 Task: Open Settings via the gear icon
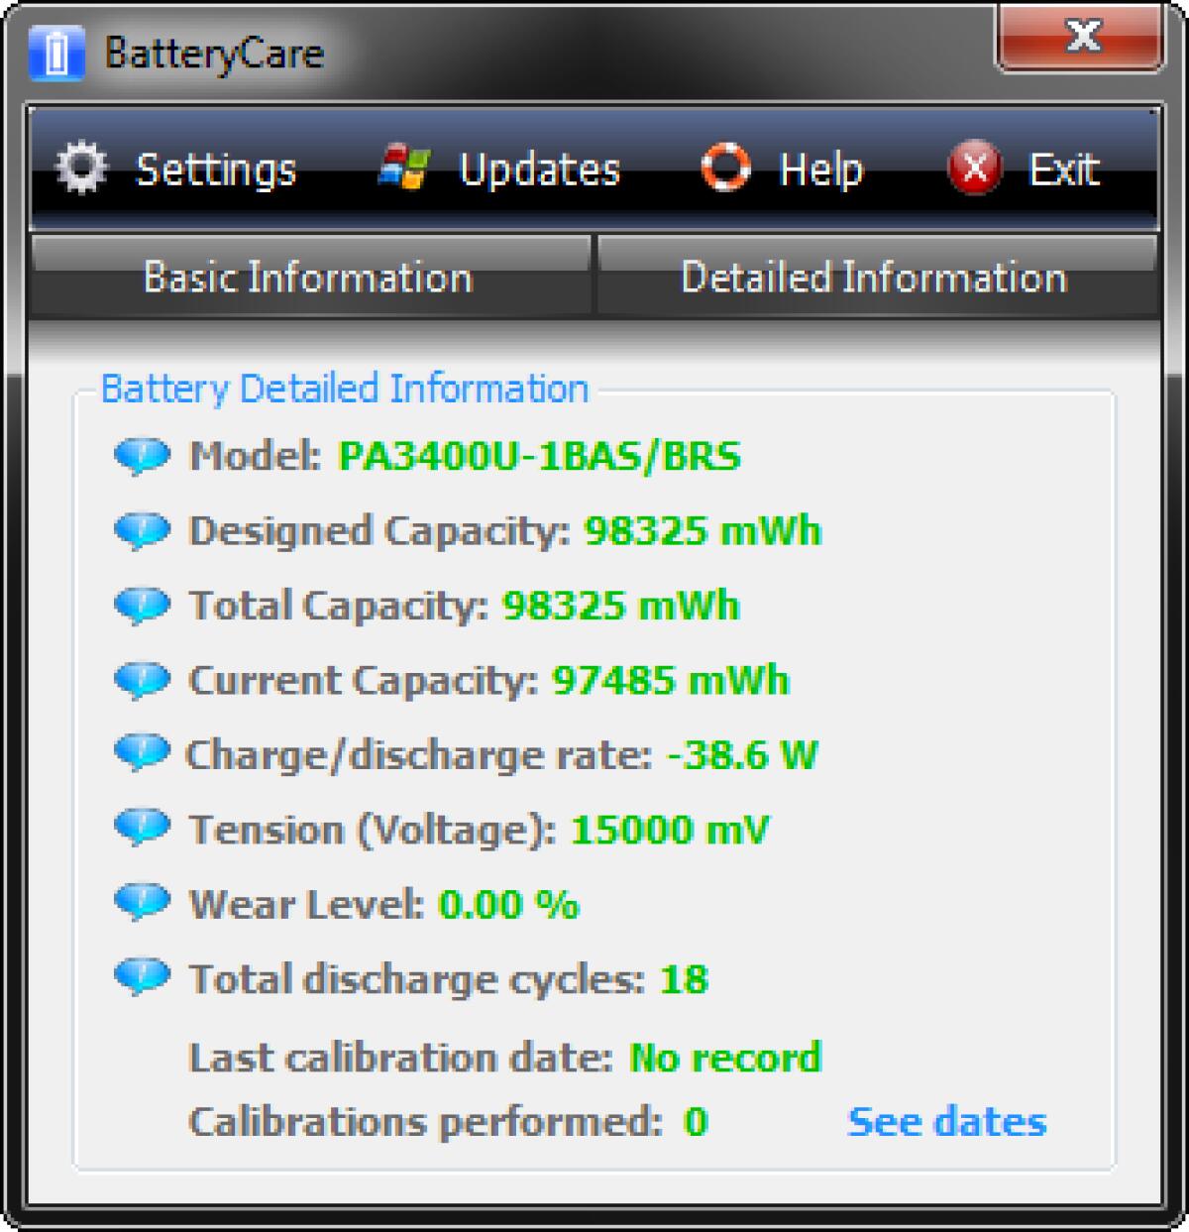click(x=81, y=168)
